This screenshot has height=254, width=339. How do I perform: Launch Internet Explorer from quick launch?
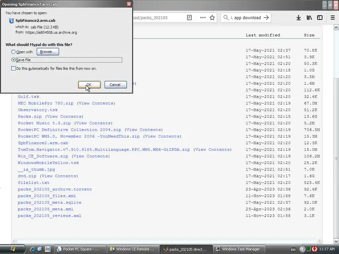pos(32,249)
